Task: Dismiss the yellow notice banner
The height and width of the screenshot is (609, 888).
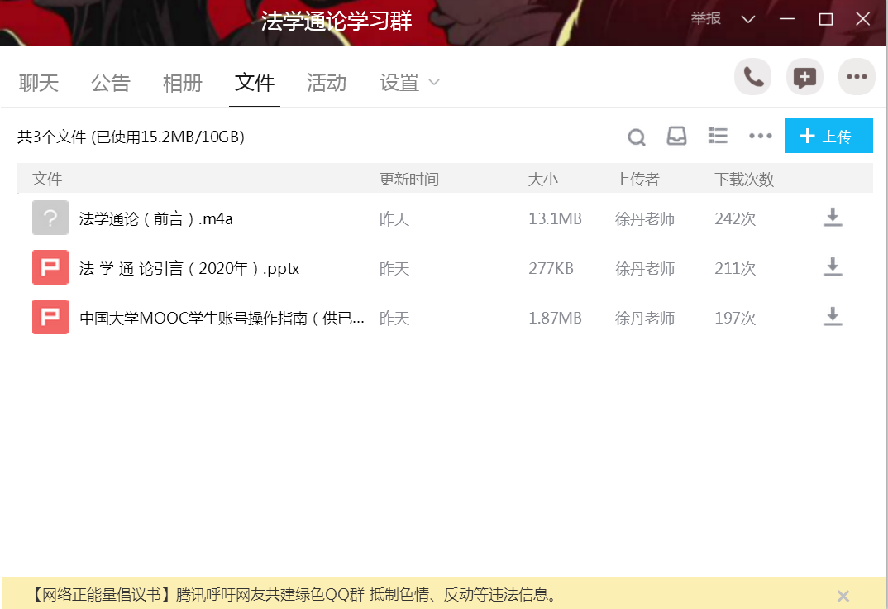Action: 843,596
